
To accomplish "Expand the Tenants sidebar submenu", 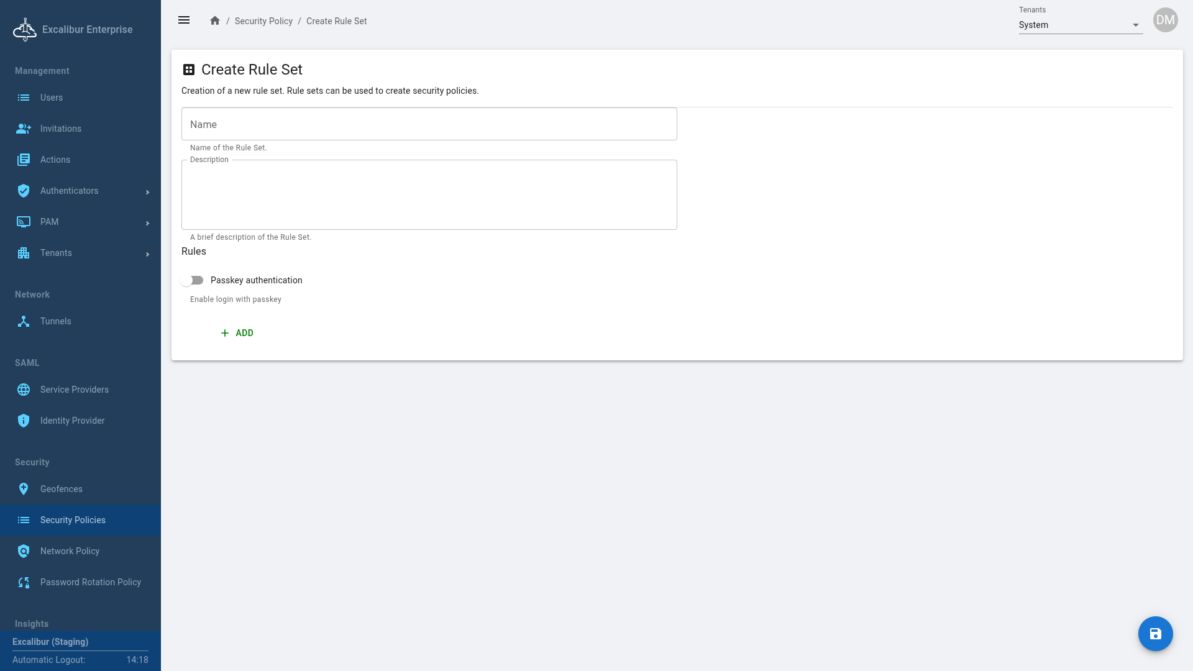I will [x=147, y=254].
